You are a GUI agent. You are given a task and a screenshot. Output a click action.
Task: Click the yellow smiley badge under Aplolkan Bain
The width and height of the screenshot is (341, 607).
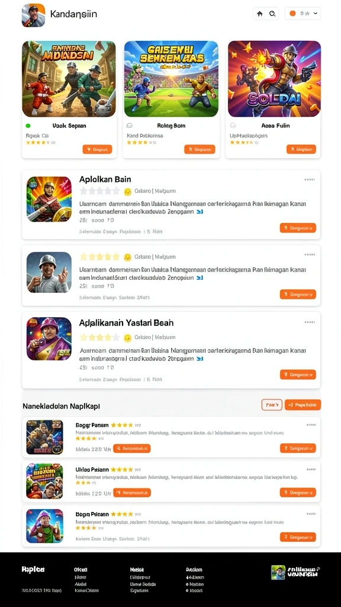(x=128, y=191)
